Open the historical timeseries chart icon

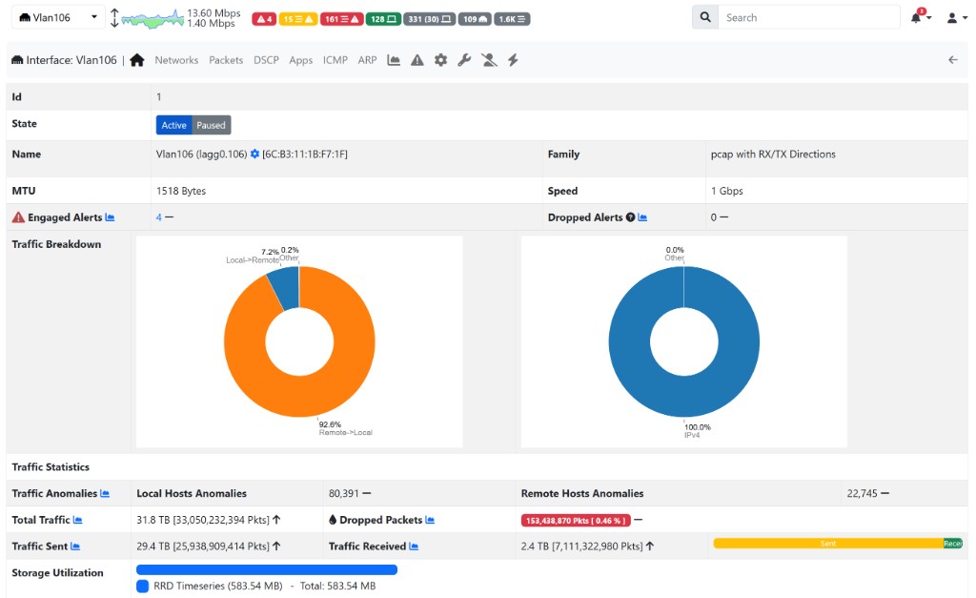pos(393,59)
